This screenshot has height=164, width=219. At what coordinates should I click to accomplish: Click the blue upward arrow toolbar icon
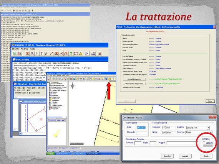pyautogui.click(x=42, y=54)
